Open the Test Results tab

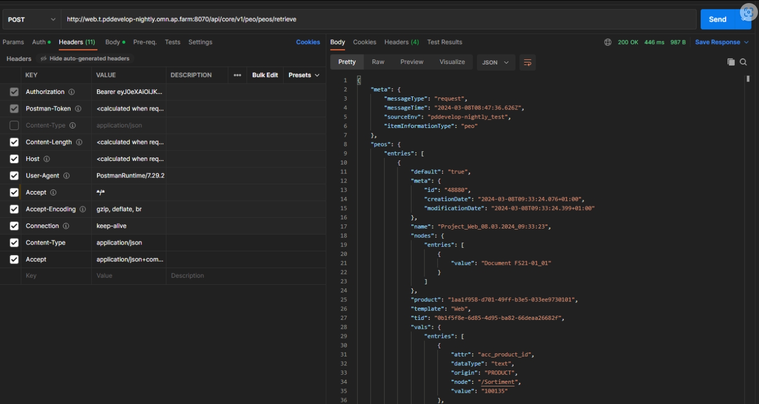click(x=444, y=42)
